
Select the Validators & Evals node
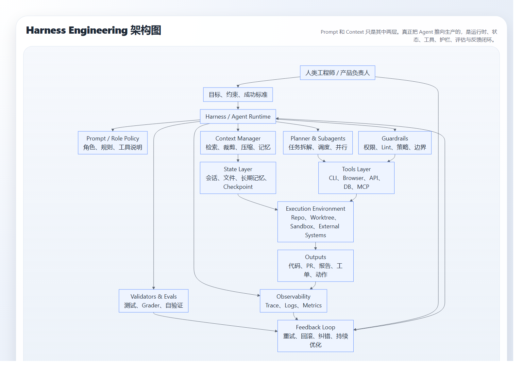153,301
